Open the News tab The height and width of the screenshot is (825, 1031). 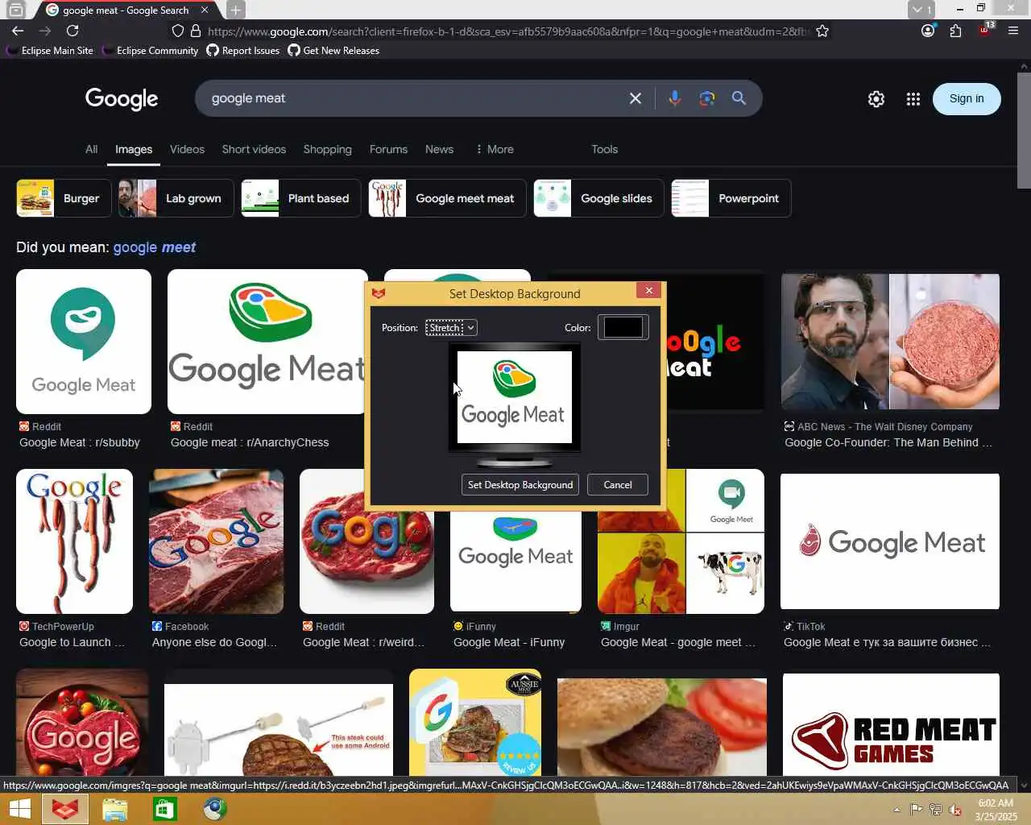pyautogui.click(x=439, y=149)
